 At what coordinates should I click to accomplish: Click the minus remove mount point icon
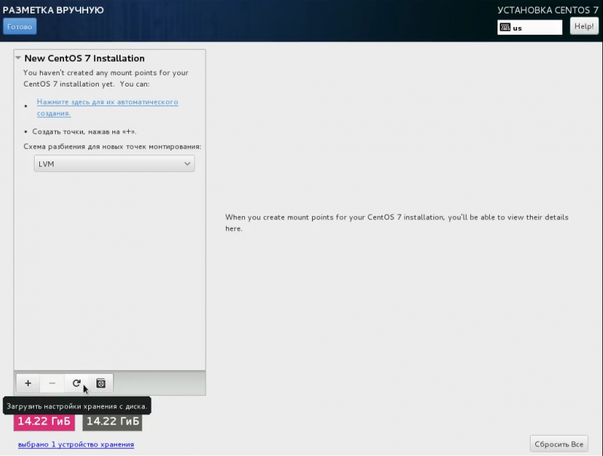click(x=52, y=384)
